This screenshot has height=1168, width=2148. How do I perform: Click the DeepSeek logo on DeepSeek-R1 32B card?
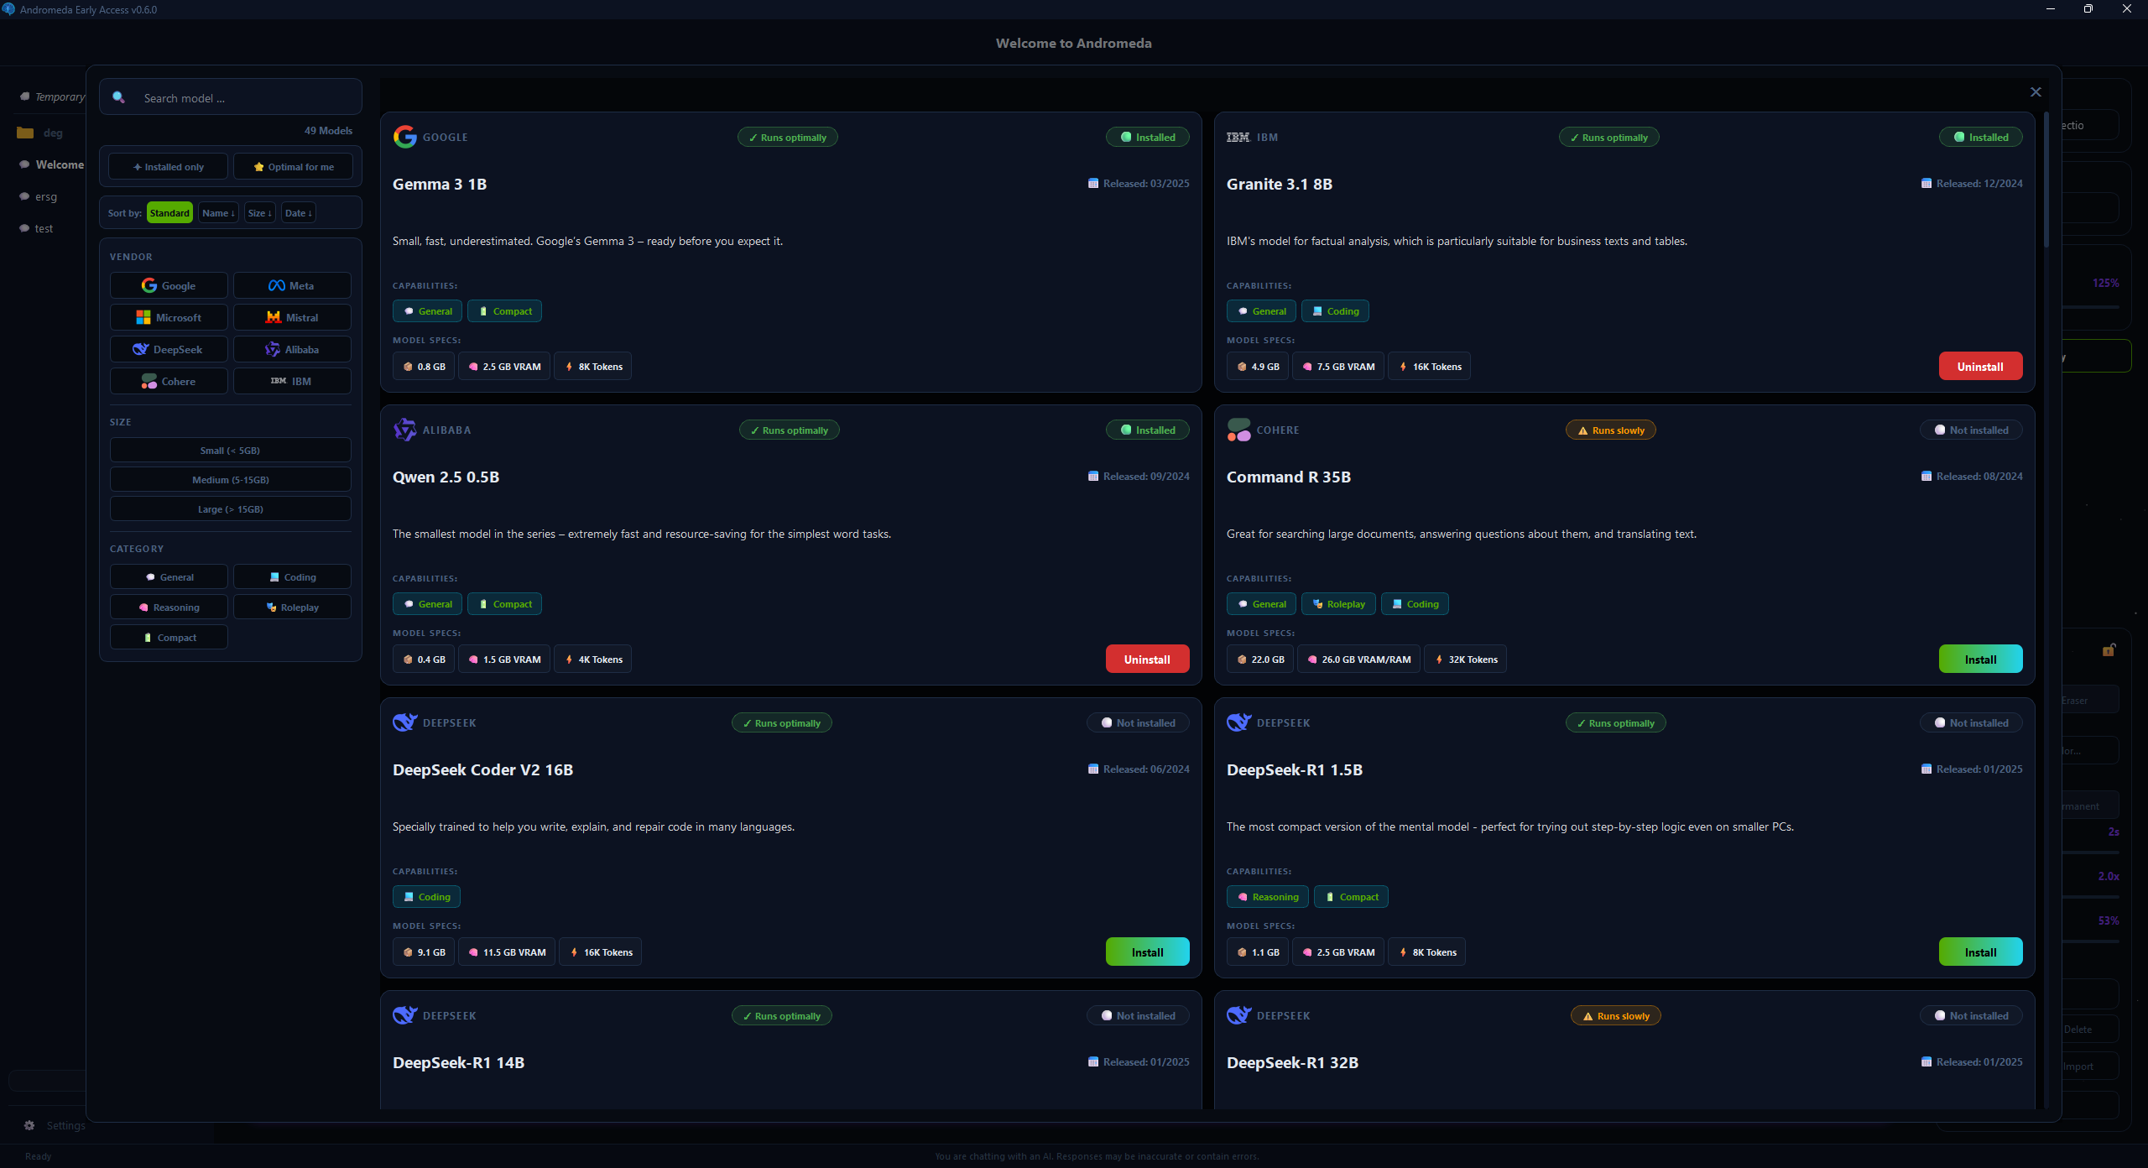pos(1238,1015)
